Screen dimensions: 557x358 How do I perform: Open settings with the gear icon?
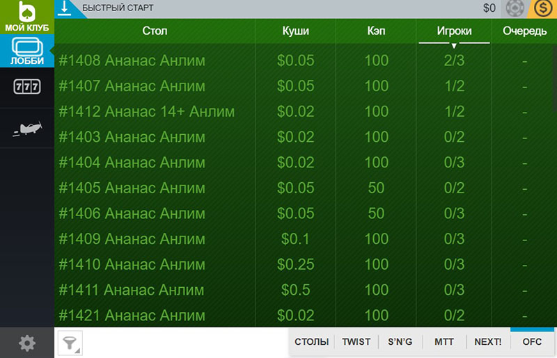click(x=27, y=343)
